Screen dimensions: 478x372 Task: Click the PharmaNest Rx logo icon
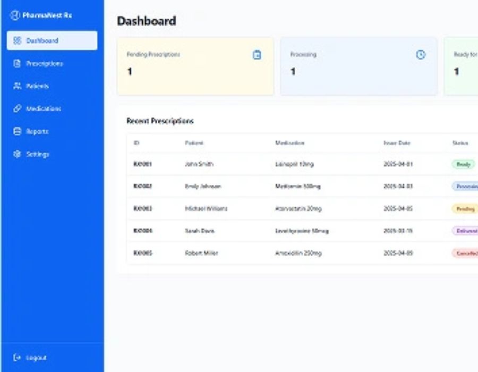15,15
